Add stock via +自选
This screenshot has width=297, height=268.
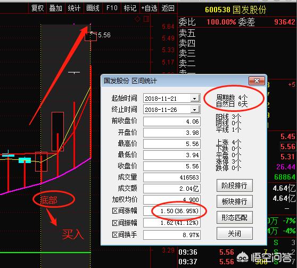[x=149, y=8]
